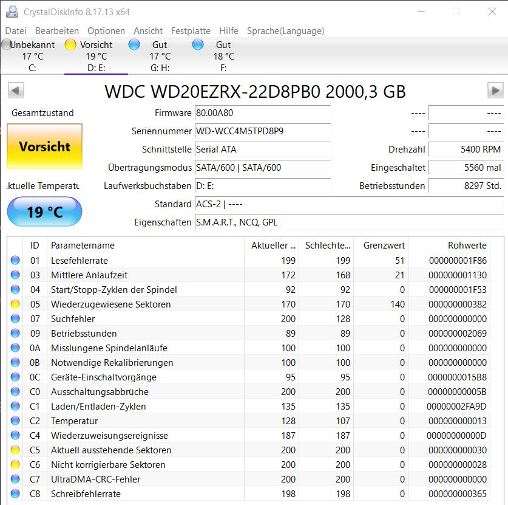The height and width of the screenshot is (505, 508).
Task: Click the ID column header
Action: coord(35,245)
